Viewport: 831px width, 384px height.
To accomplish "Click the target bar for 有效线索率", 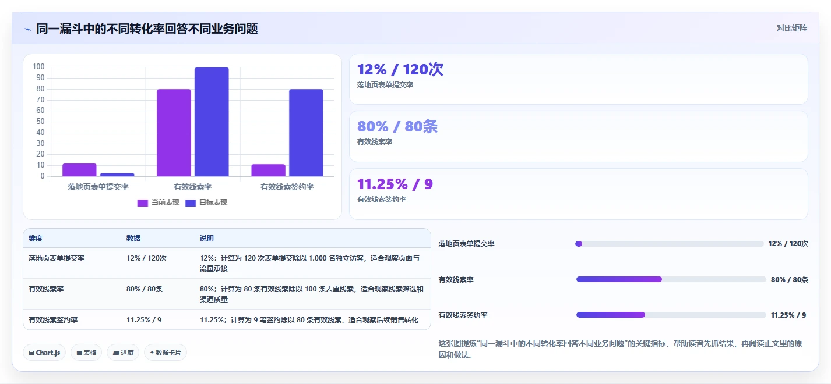I will tap(212, 122).
